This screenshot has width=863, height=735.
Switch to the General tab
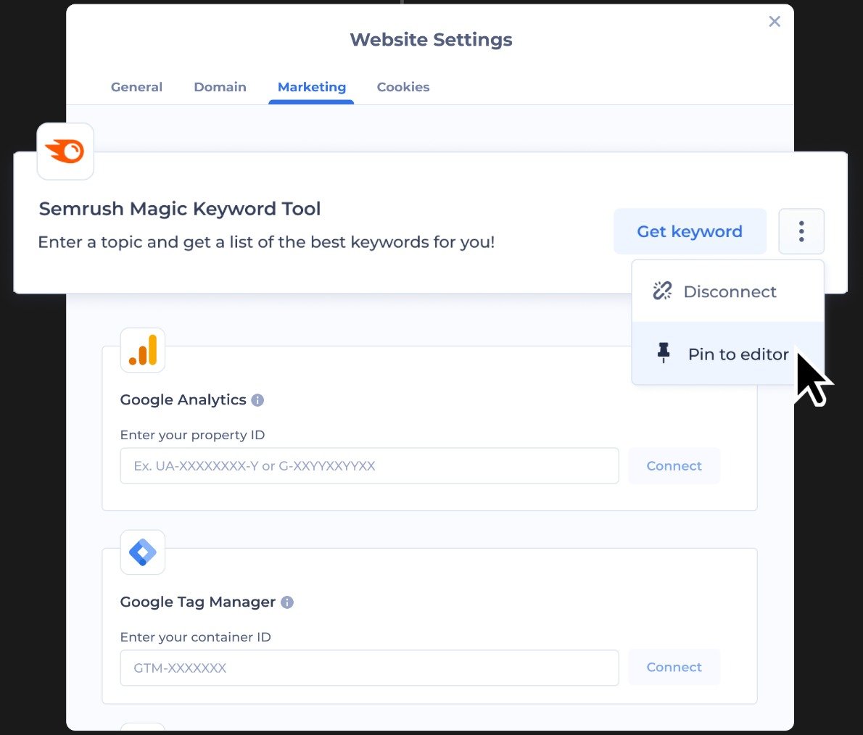point(136,87)
